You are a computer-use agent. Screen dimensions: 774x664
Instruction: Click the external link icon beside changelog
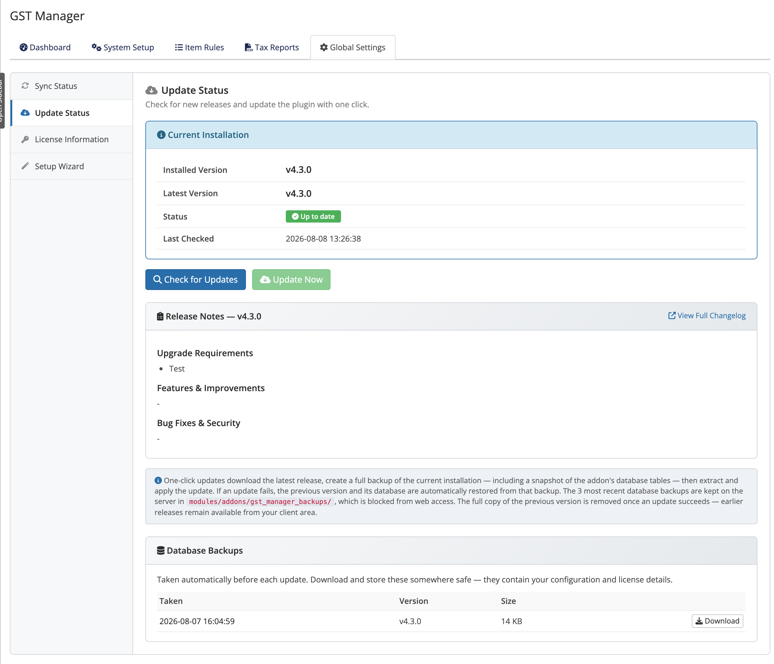coord(672,315)
